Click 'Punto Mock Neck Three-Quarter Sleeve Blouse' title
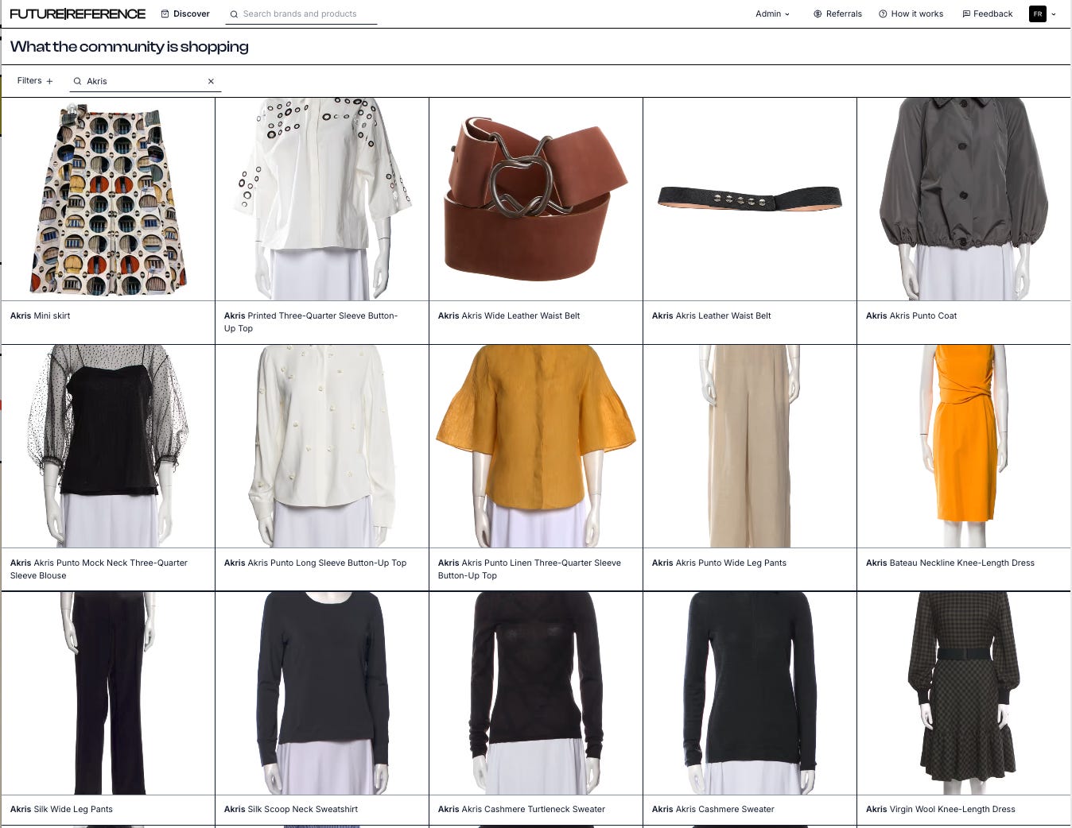The width and height of the screenshot is (1072, 828). [99, 569]
